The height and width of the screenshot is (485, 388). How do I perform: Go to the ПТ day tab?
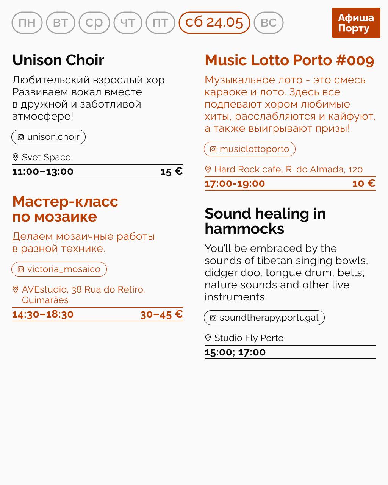point(160,23)
